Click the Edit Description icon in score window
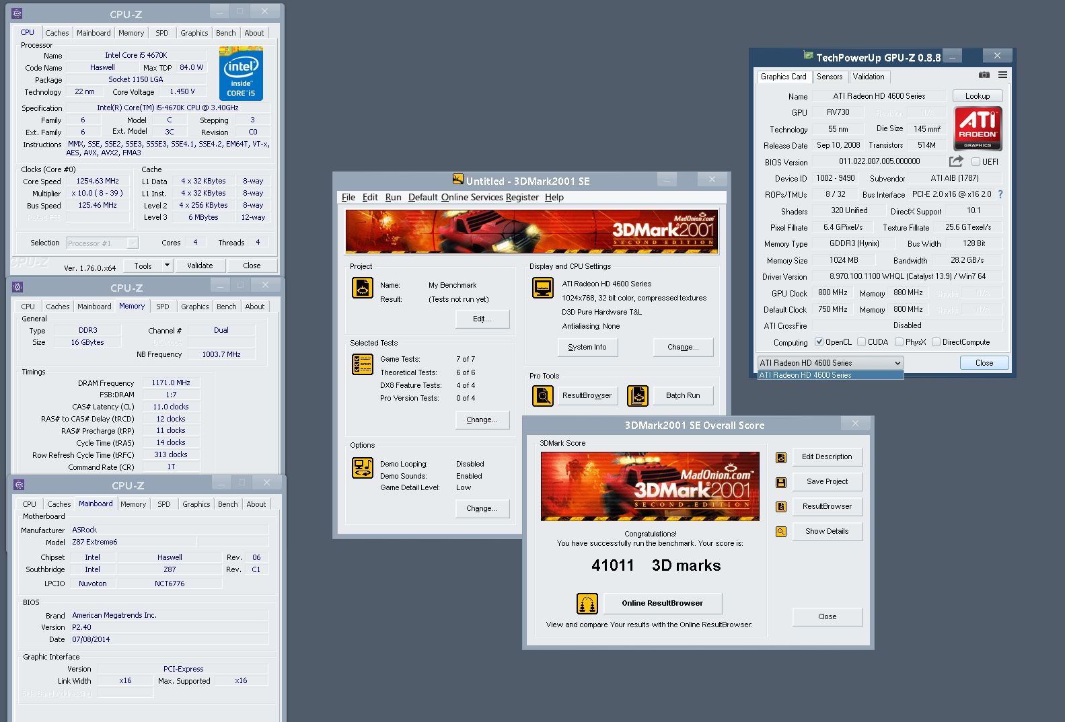Image resolution: width=1065 pixels, height=722 pixels. [781, 458]
